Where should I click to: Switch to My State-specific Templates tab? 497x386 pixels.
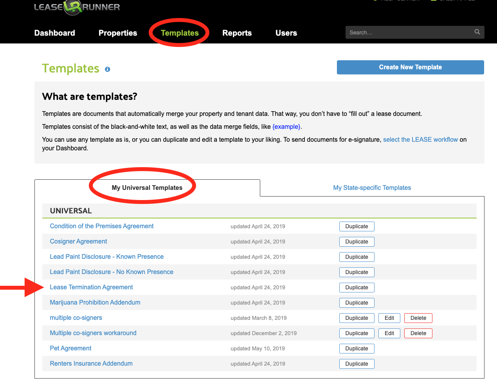pos(372,188)
